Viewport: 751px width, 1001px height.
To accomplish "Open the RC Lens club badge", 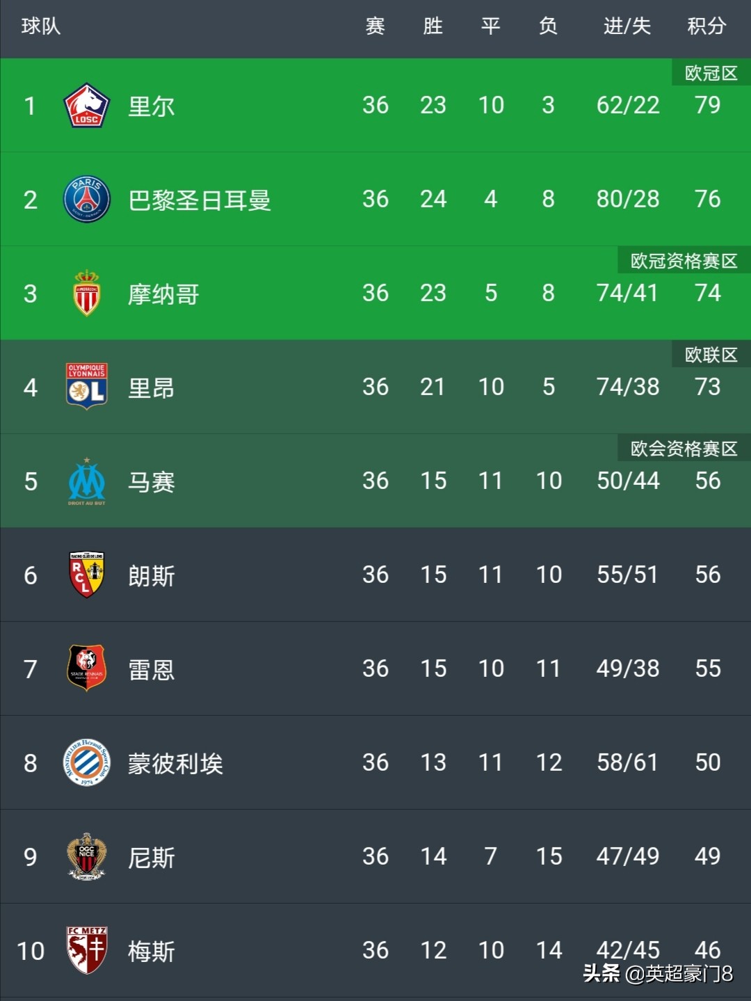I will (x=86, y=575).
